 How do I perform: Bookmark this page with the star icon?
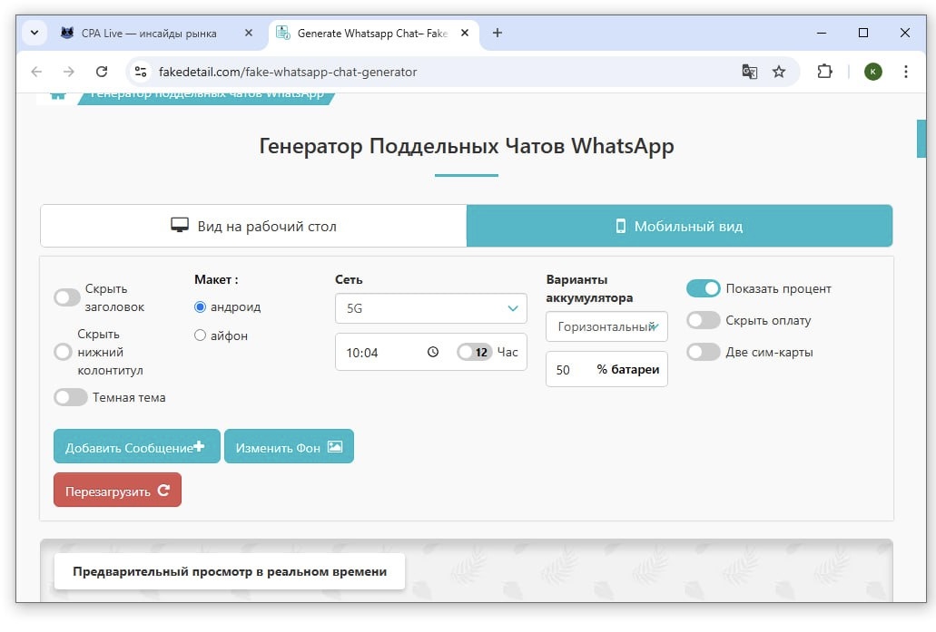(x=778, y=72)
